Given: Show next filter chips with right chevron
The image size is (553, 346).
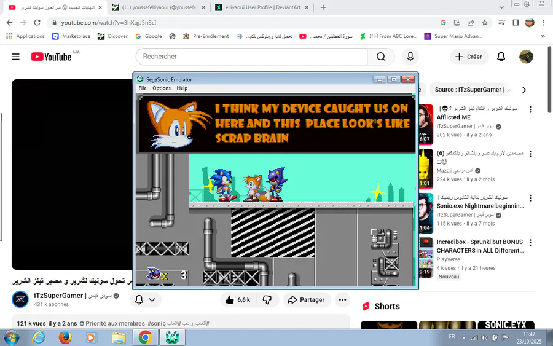Looking at the screenshot, I should tap(524, 90).
